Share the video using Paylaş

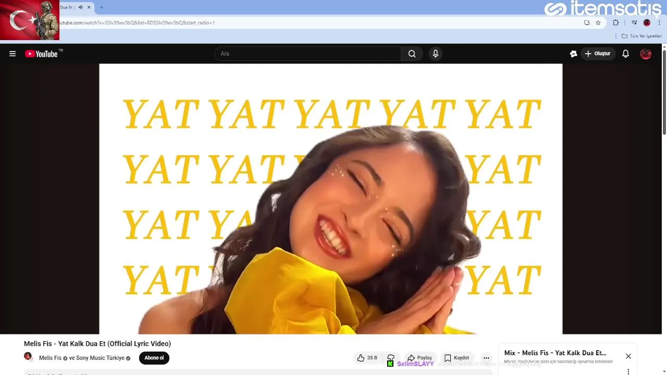[x=419, y=358]
